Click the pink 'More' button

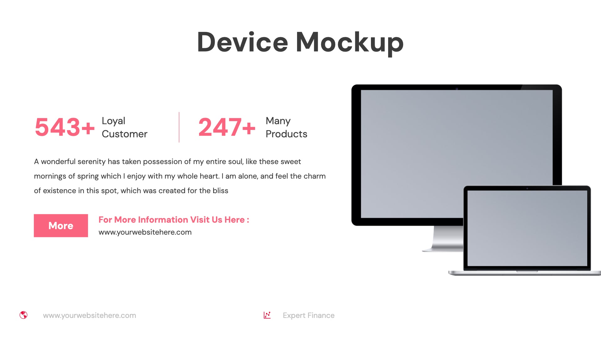(61, 225)
